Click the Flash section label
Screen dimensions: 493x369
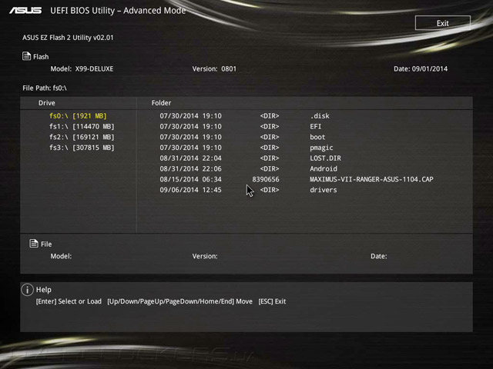click(x=41, y=57)
